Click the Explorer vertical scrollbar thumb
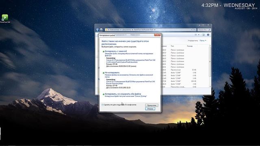This screenshot has width=260, height=146. [210, 61]
